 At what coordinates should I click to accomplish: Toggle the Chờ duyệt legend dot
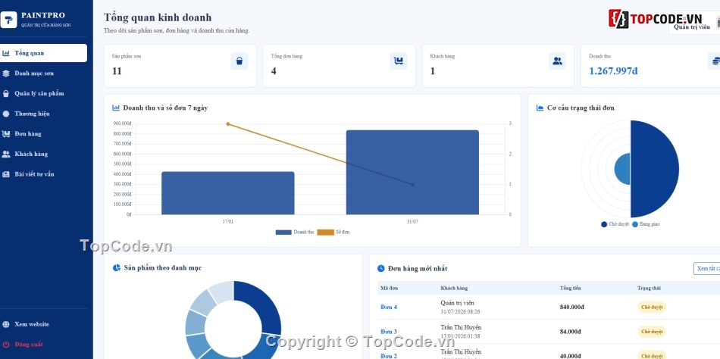point(604,224)
